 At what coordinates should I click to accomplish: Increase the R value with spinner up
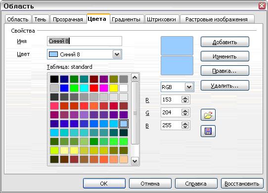(185, 98)
